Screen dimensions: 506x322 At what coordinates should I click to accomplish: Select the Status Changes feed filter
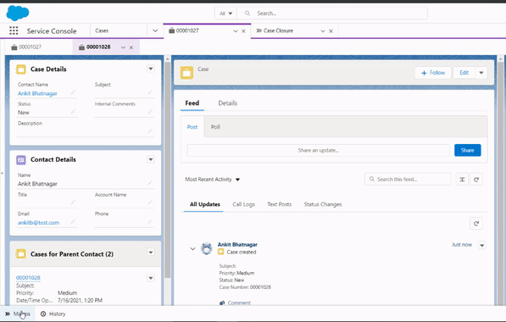coord(323,204)
